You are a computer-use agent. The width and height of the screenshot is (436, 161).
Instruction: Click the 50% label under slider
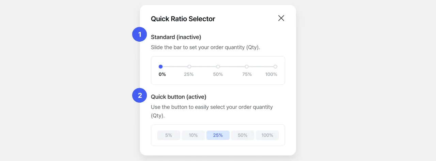tap(218, 74)
